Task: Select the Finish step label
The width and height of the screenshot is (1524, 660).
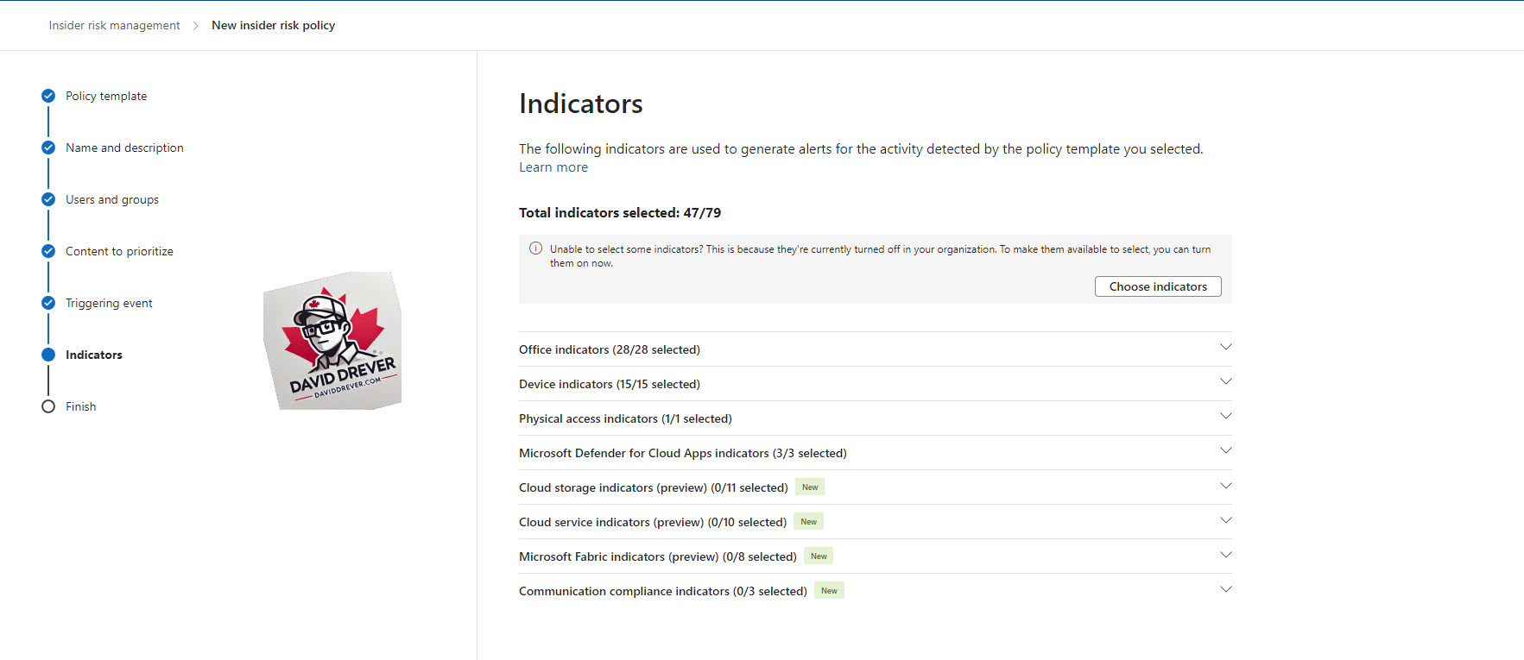Action: pyautogui.click(x=81, y=406)
